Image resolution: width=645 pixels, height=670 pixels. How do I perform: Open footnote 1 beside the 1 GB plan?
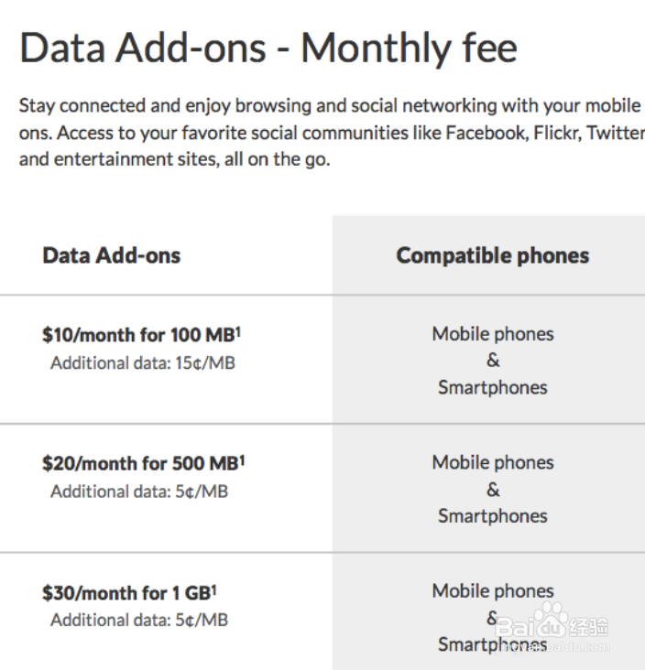213,588
